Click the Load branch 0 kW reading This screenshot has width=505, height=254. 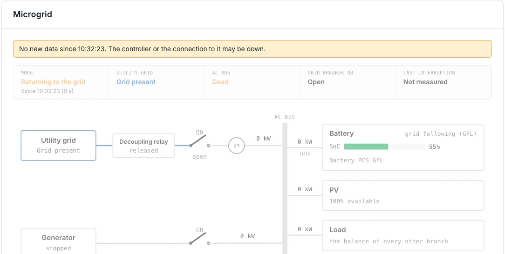(x=305, y=229)
